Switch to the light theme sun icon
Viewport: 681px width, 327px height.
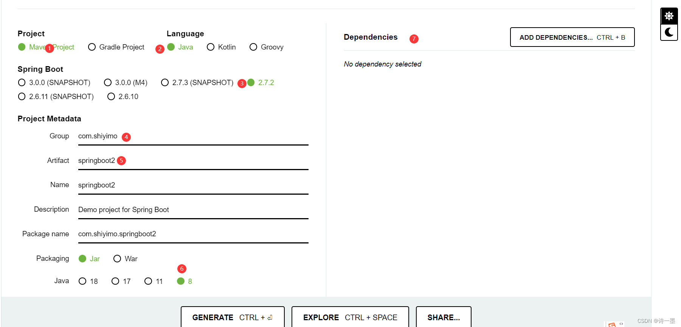669,16
